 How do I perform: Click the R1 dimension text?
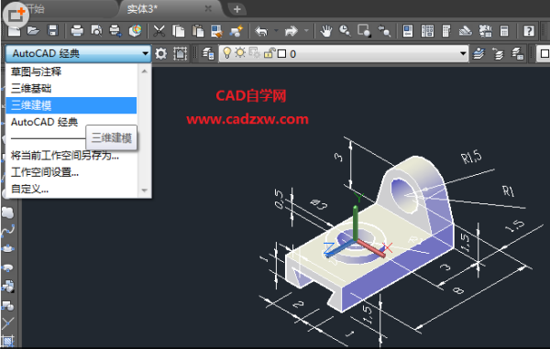(x=508, y=191)
